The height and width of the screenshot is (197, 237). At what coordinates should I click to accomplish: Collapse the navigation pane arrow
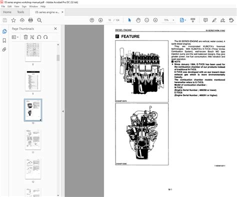63,111
